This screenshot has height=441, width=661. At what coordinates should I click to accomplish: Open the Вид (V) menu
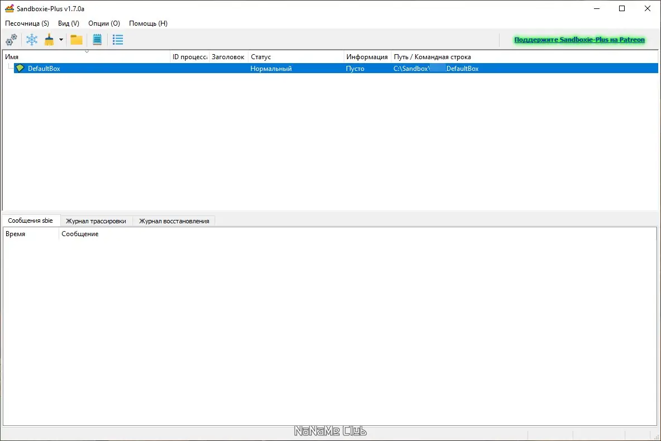tap(69, 23)
